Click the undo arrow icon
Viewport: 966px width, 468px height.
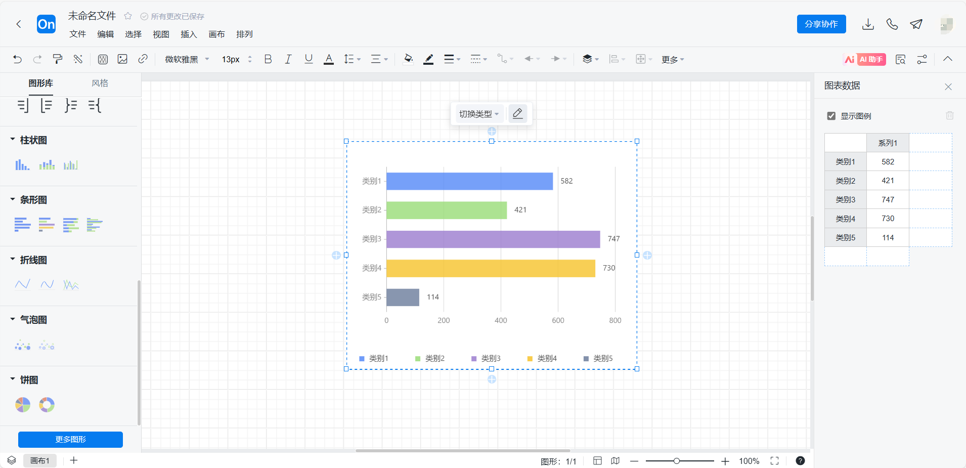click(x=17, y=59)
